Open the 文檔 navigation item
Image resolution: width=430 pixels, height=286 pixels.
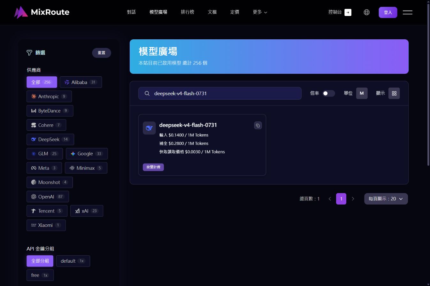pyautogui.click(x=212, y=12)
